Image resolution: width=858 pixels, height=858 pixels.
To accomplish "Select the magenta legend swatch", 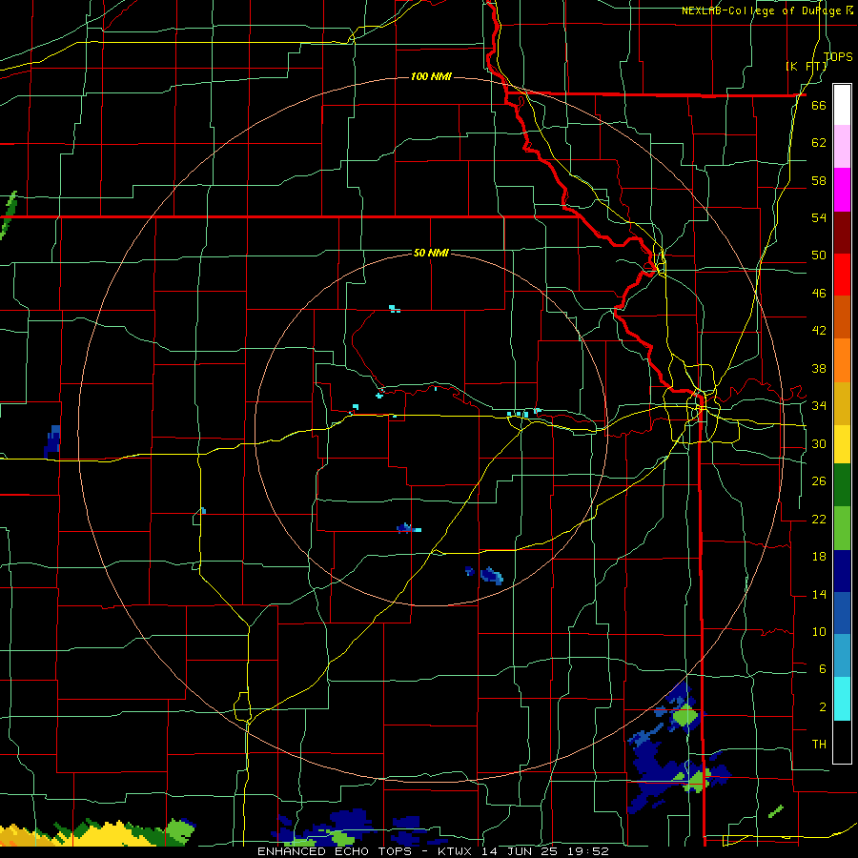I will point(842,190).
